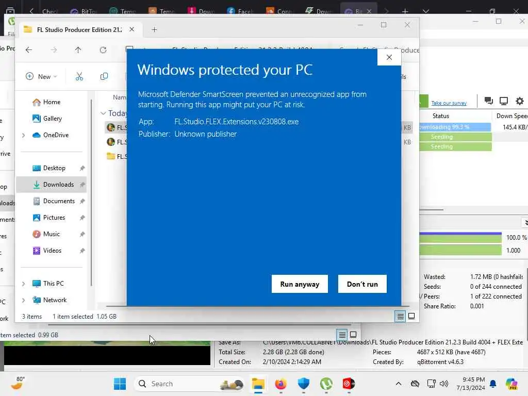Open the uTorrent chat icon
The height and width of the screenshot is (396, 528).
click(488, 101)
